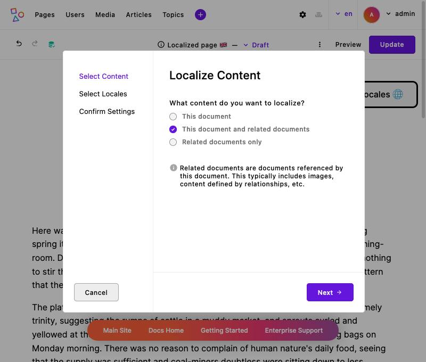The image size is (426, 362).
Task: Open the create new item plus icon
Action: click(x=200, y=14)
